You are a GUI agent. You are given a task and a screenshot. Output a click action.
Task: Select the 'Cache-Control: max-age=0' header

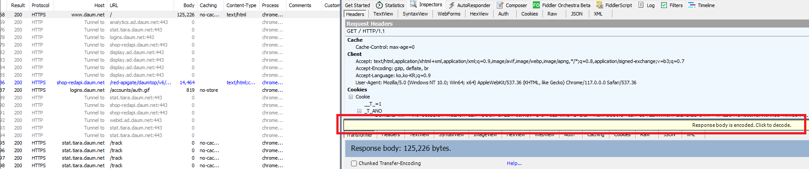pyautogui.click(x=385, y=47)
